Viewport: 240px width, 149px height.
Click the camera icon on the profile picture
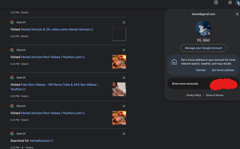[209, 33]
